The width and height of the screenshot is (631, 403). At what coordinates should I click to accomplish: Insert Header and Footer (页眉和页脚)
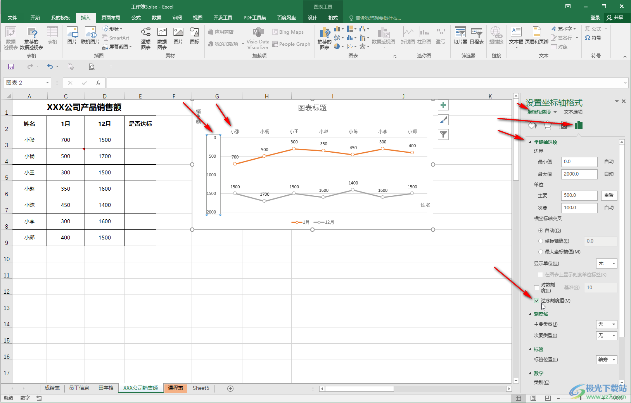click(537, 35)
